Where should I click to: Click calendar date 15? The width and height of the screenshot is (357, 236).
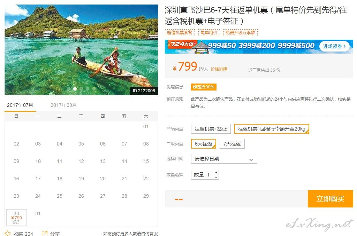tap(146, 161)
